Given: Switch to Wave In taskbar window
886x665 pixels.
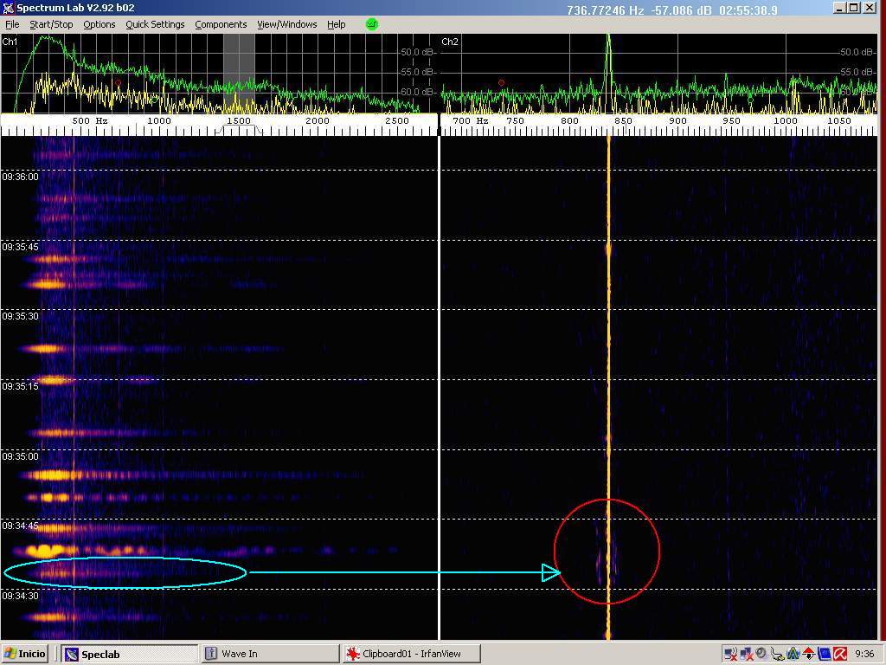Looking at the screenshot, I should click(268, 654).
